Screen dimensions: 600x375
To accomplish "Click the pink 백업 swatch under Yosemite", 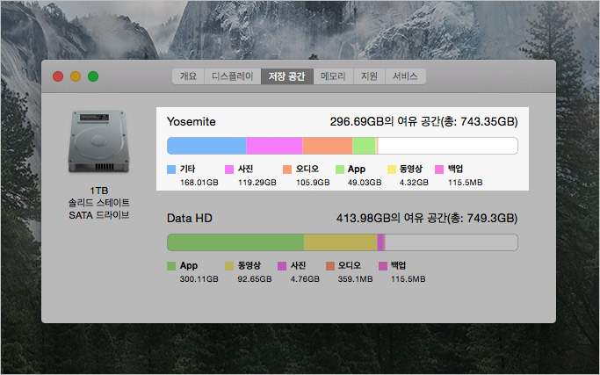I will [x=439, y=169].
